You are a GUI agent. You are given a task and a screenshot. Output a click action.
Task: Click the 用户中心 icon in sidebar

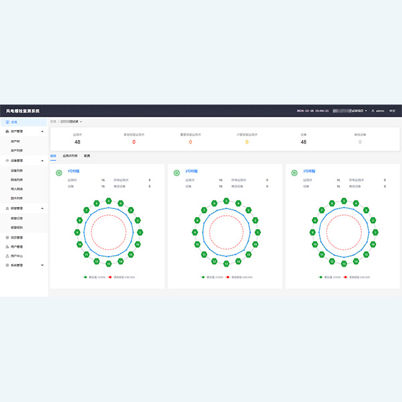click(7, 256)
